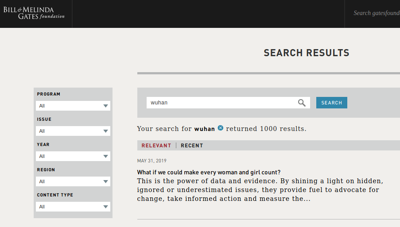The height and width of the screenshot is (227, 400).
Task: Click the magnifying glass icon in search box
Action: (x=302, y=103)
